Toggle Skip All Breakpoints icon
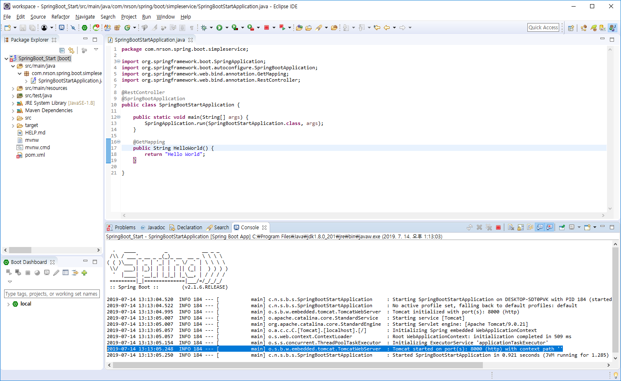The image size is (621, 381). click(73, 28)
